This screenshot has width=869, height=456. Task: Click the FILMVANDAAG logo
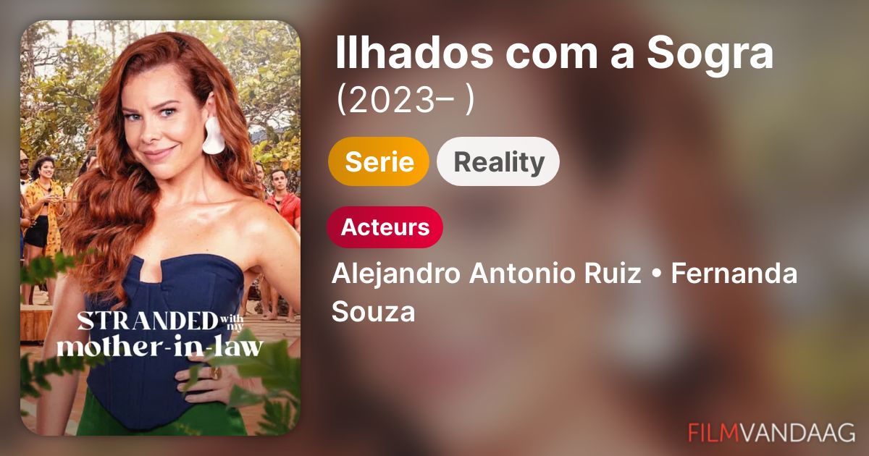point(771,432)
